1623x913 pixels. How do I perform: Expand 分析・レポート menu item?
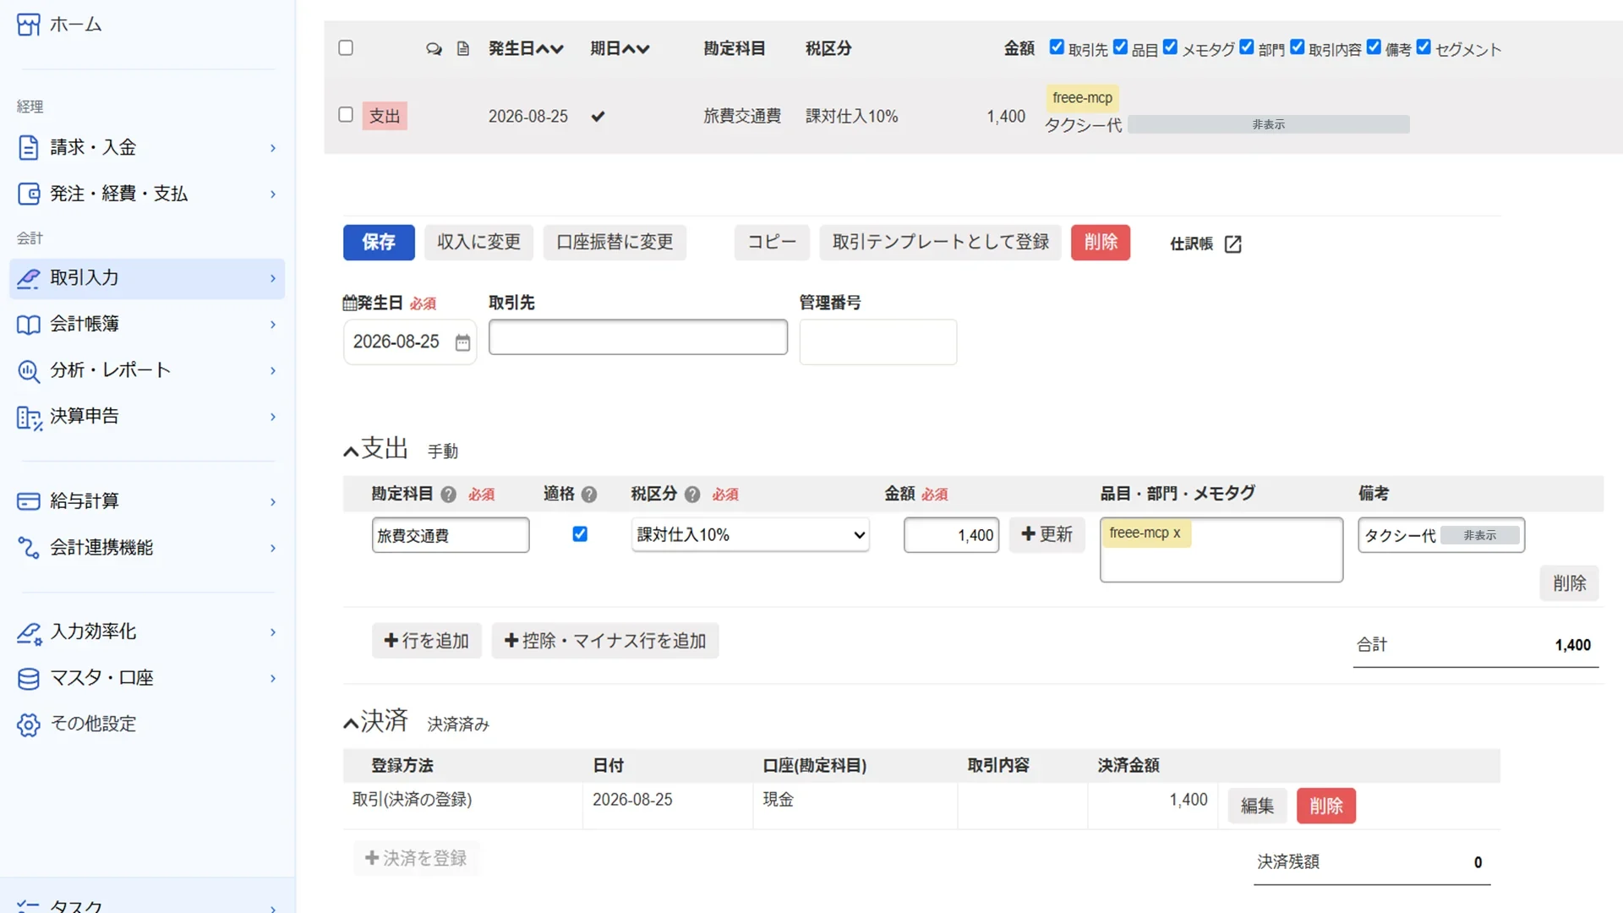272,371
